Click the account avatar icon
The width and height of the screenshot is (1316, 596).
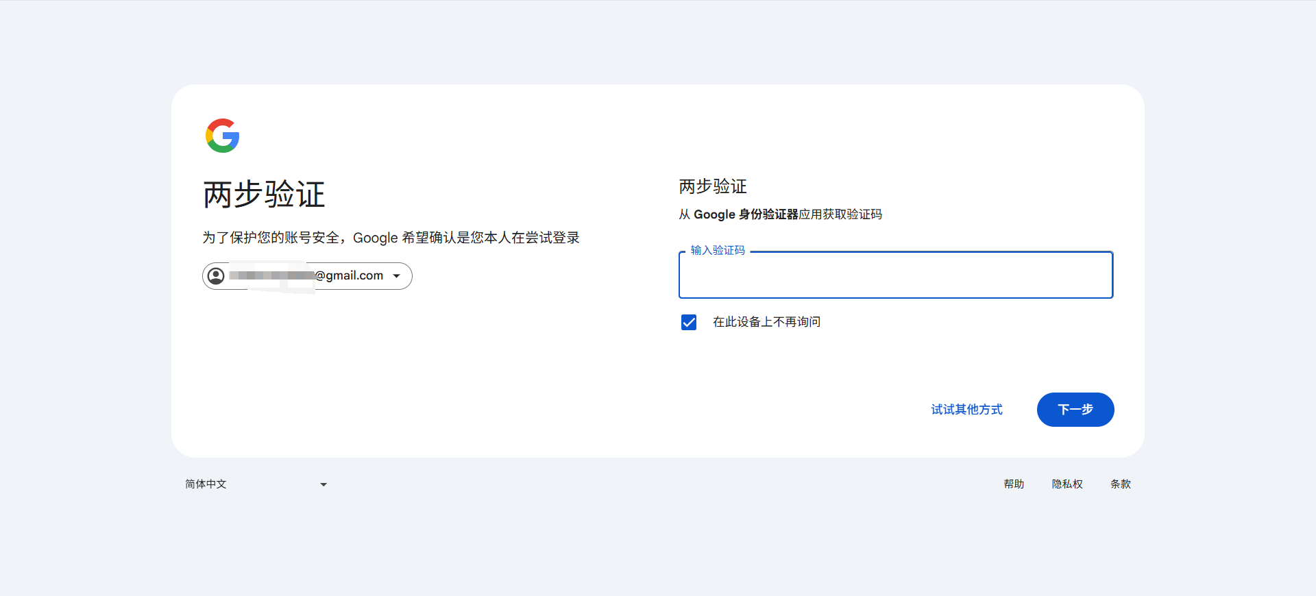coord(216,276)
